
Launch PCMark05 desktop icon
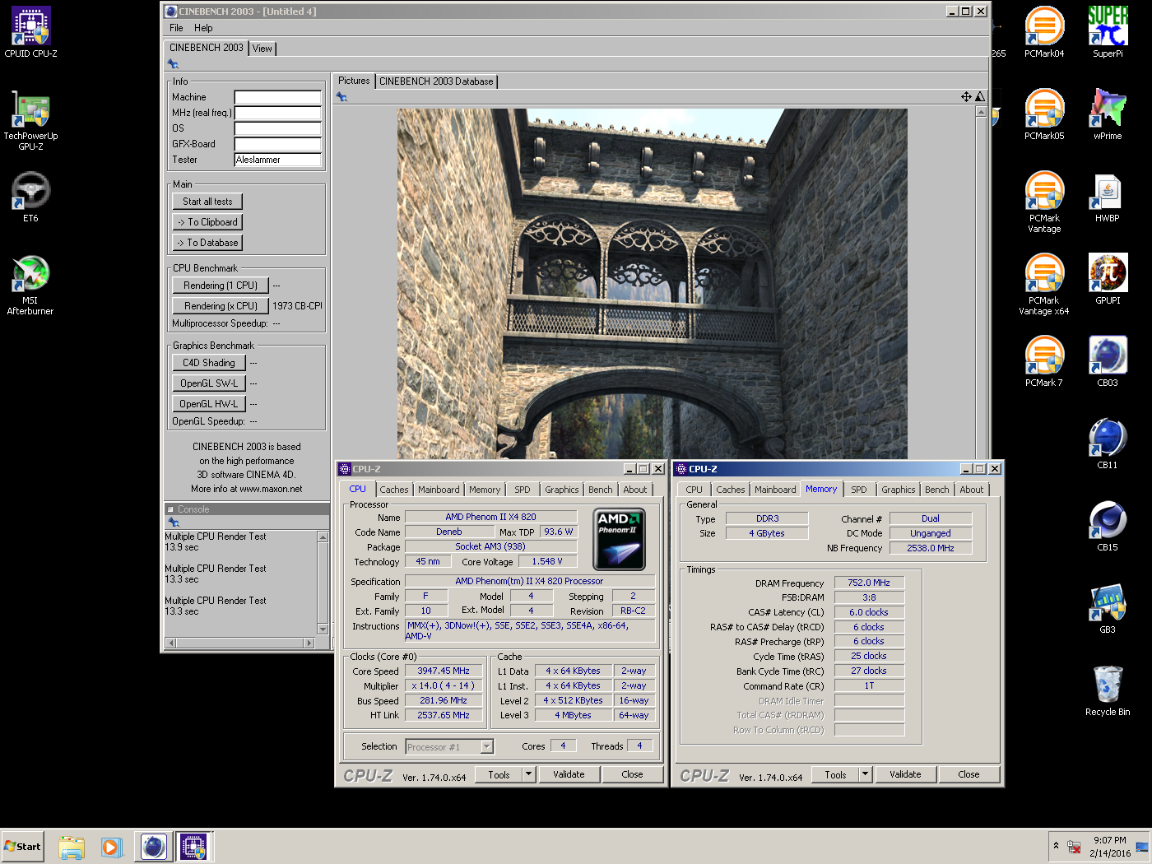click(1044, 114)
